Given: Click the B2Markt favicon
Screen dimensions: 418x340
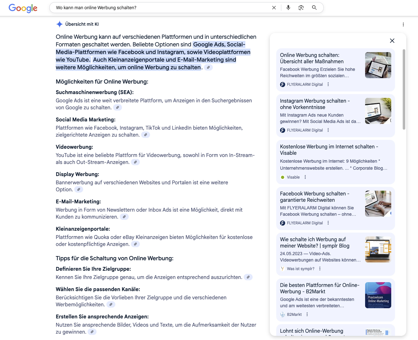Looking at the screenshot, I should coord(283,315).
